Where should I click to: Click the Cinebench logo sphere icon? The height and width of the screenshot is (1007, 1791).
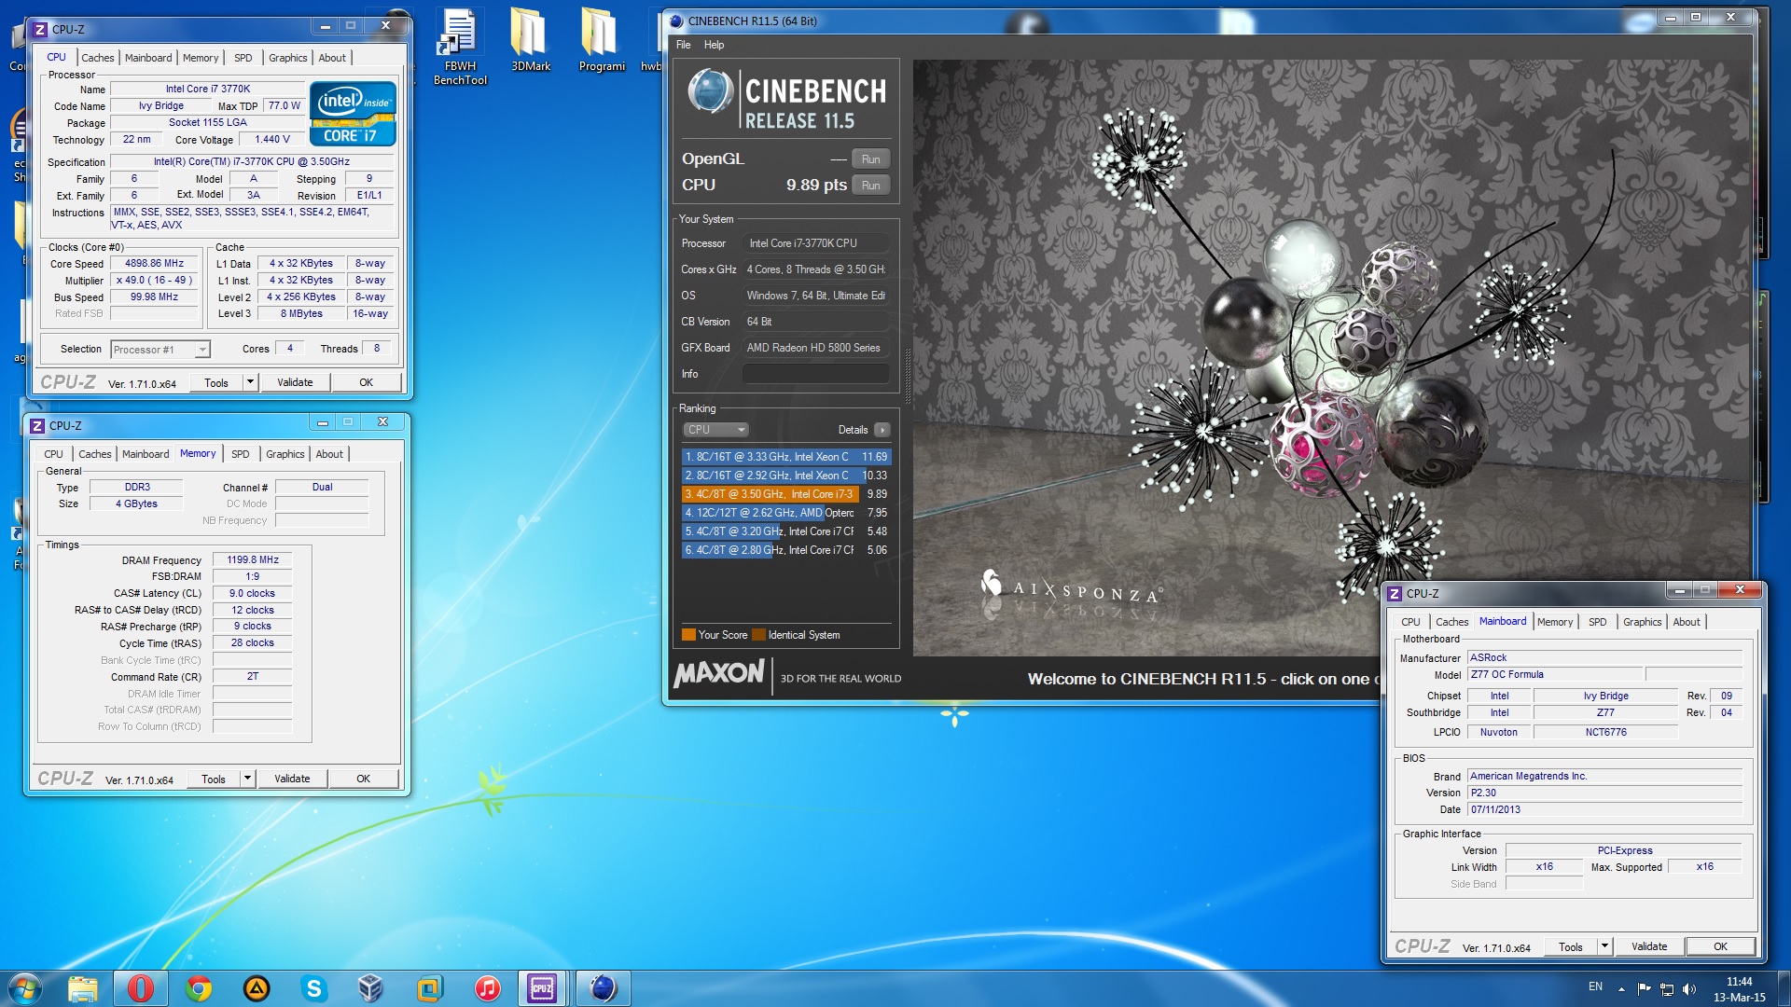point(711,92)
